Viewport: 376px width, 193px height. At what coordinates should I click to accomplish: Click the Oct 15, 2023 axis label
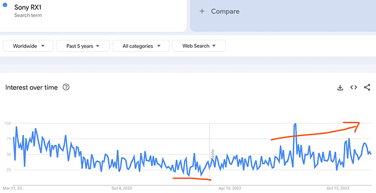[x=338, y=188]
